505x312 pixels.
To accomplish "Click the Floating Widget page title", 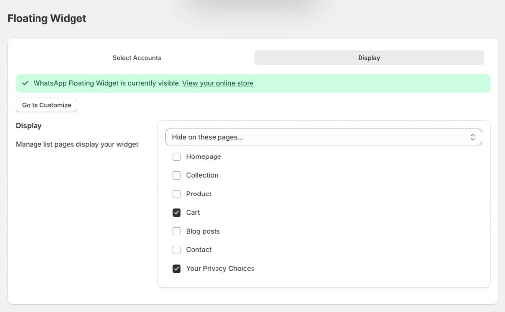I will [x=47, y=18].
